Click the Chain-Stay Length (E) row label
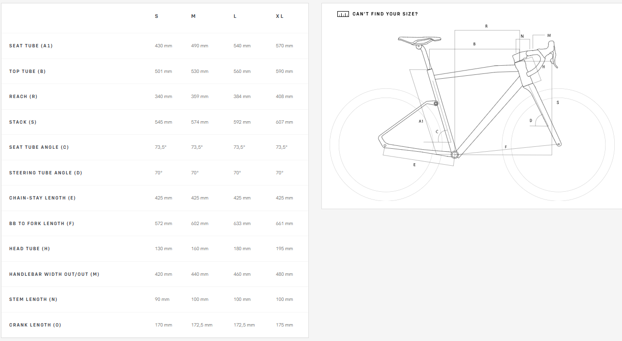The width and height of the screenshot is (622, 341). point(43,198)
